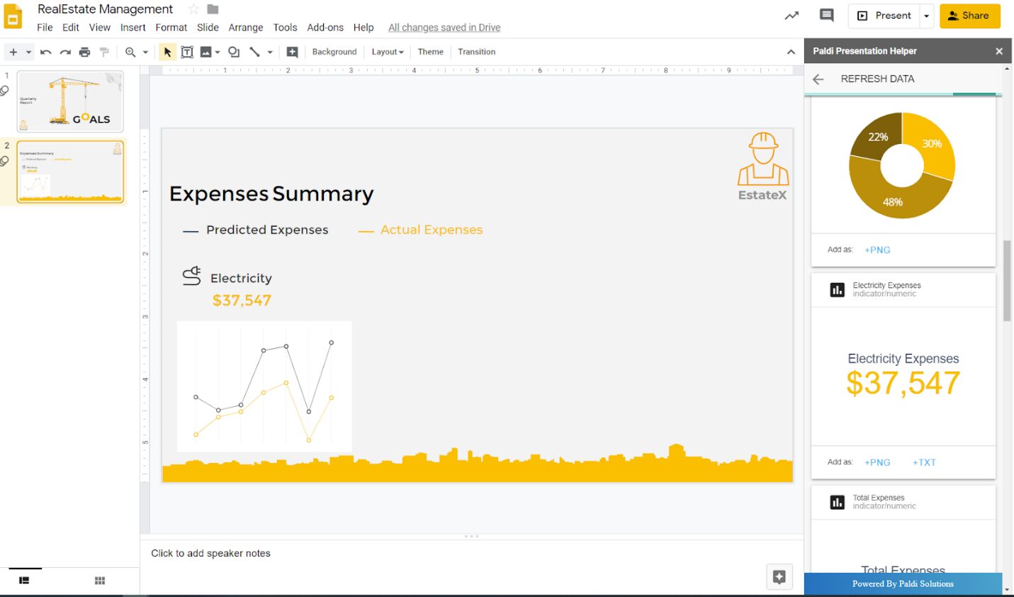1014x597 pixels.
Task: Click the Share button
Action: (x=969, y=15)
